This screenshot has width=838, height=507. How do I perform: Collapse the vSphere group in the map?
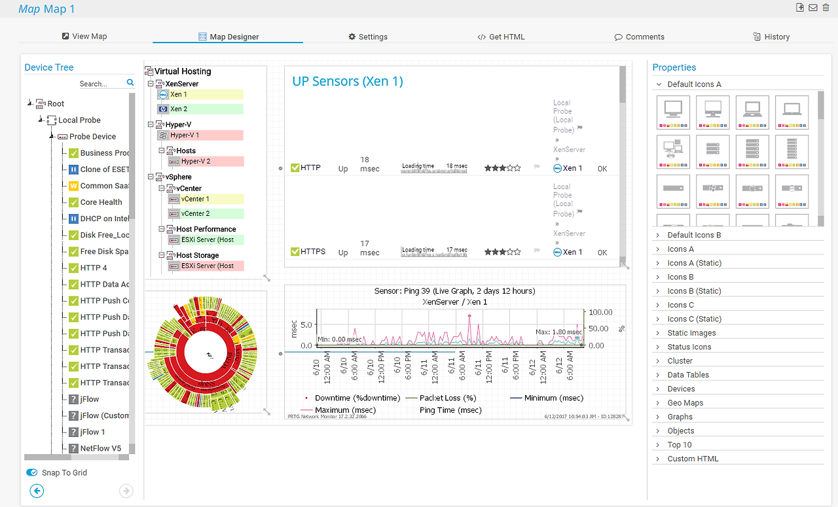[151, 177]
